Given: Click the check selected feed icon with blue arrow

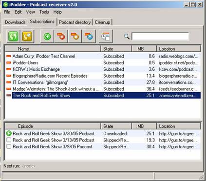Looking at the screenshot, I should click(x=89, y=37).
